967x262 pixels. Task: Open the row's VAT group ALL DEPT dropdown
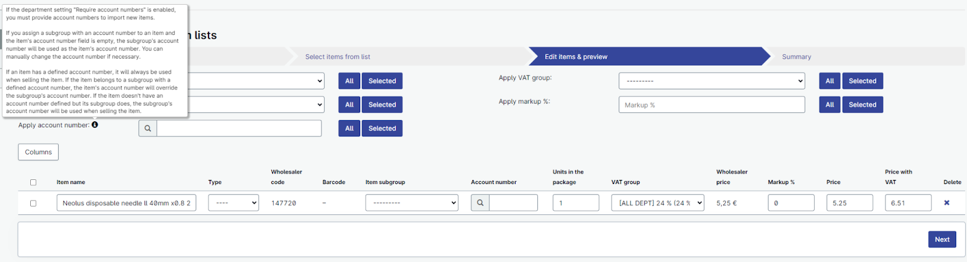[658, 203]
